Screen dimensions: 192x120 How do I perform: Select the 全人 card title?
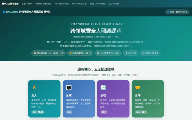[34, 95]
